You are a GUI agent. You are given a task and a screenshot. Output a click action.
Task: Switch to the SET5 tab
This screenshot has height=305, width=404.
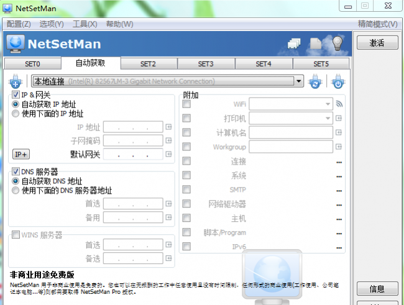(321, 63)
